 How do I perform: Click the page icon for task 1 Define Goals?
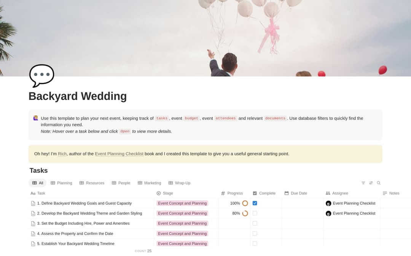[33, 204]
